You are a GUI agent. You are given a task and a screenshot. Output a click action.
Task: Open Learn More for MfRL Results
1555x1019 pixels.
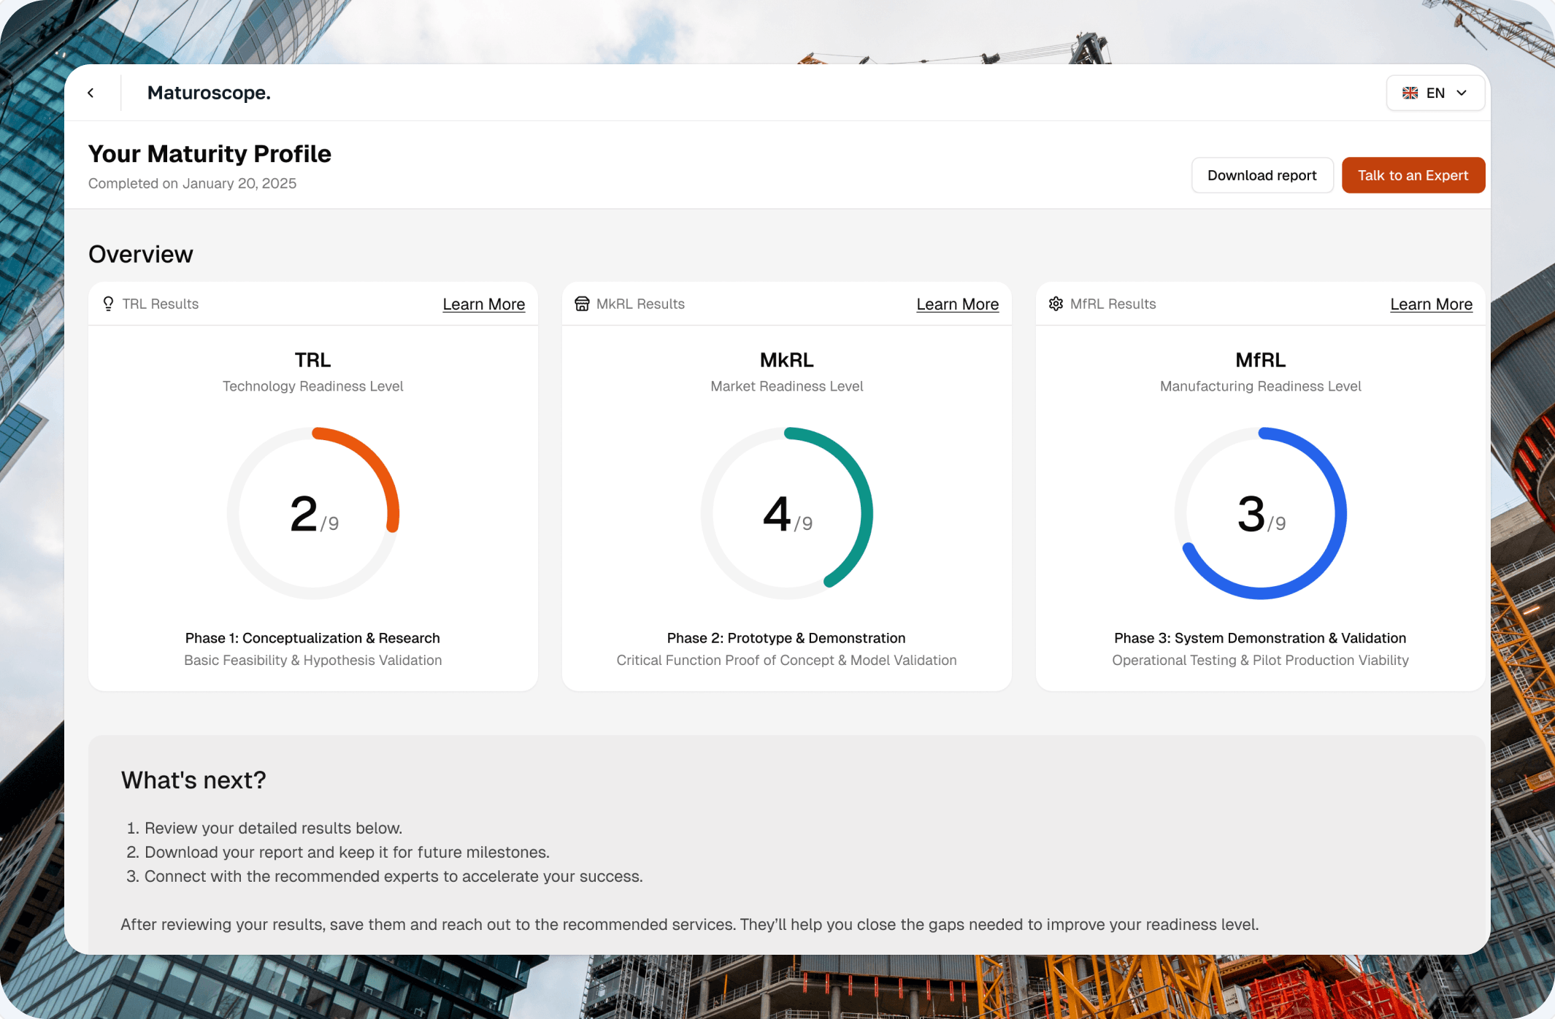point(1431,304)
